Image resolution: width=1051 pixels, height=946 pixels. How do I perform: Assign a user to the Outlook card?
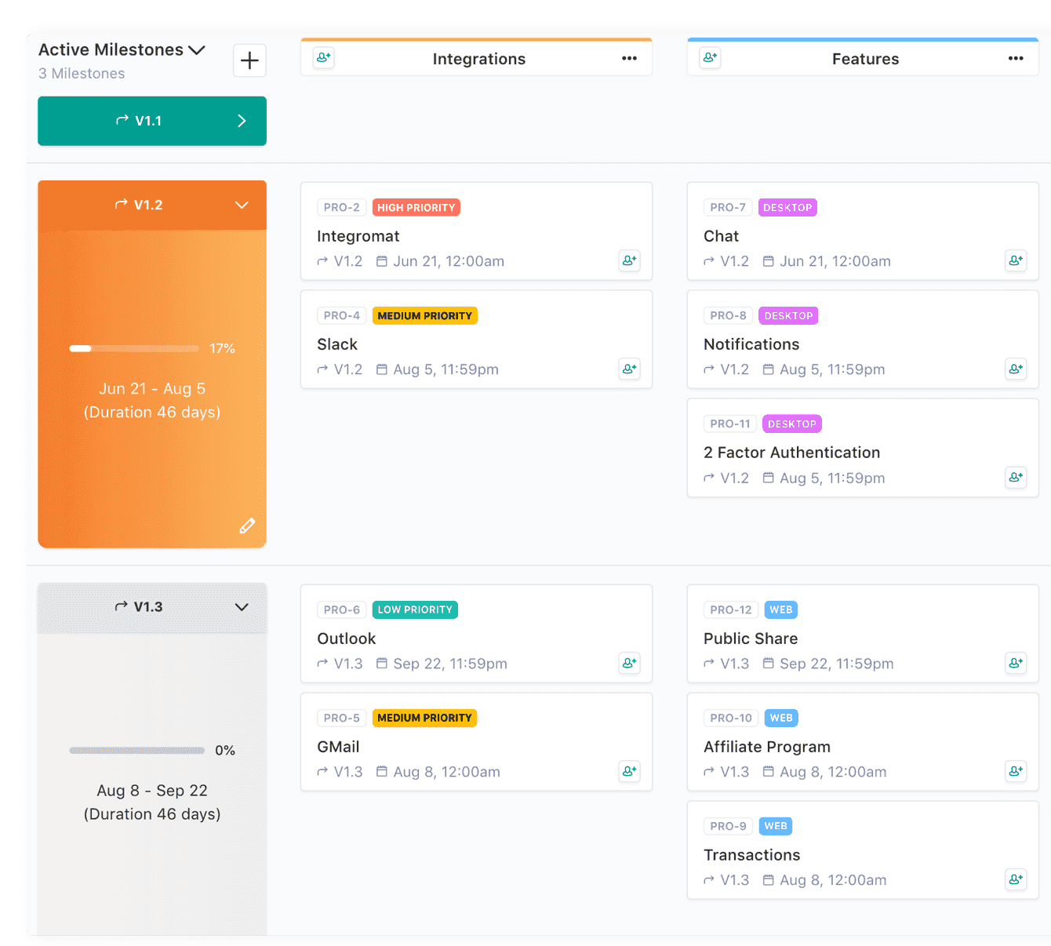coord(629,663)
